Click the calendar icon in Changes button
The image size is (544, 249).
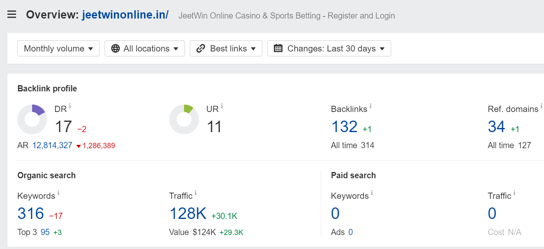278,48
